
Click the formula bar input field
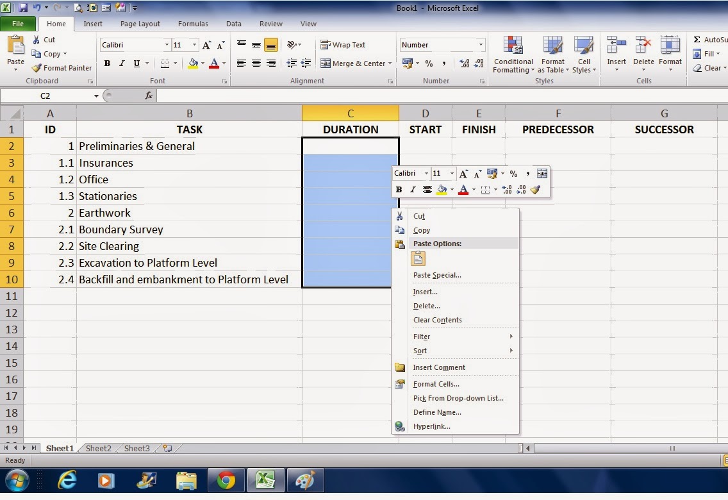click(x=442, y=96)
